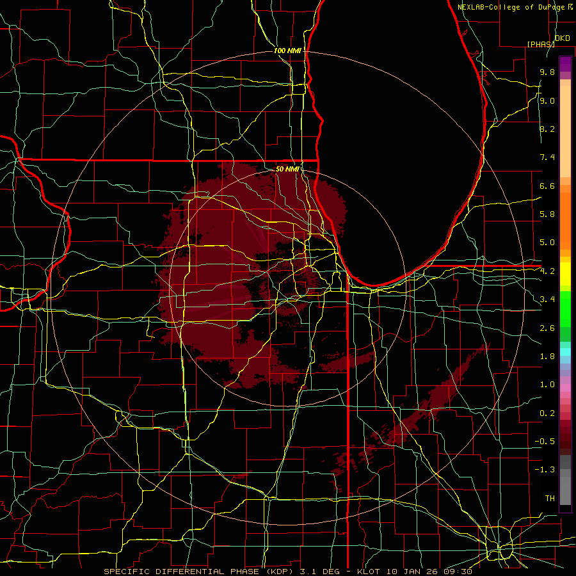Screen dimensions: 576x576
Task: Click the 100 NMI range ring label
Action: tap(287, 51)
